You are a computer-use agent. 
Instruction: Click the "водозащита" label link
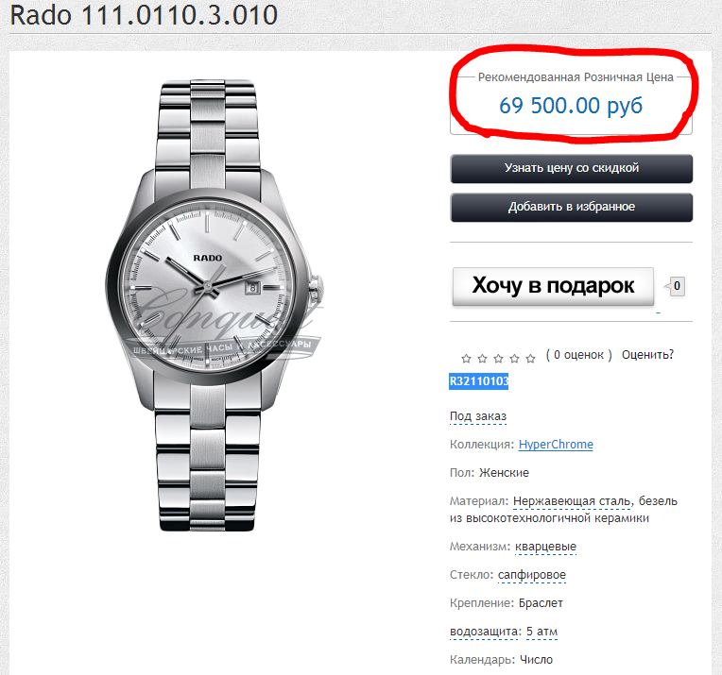(483, 632)
